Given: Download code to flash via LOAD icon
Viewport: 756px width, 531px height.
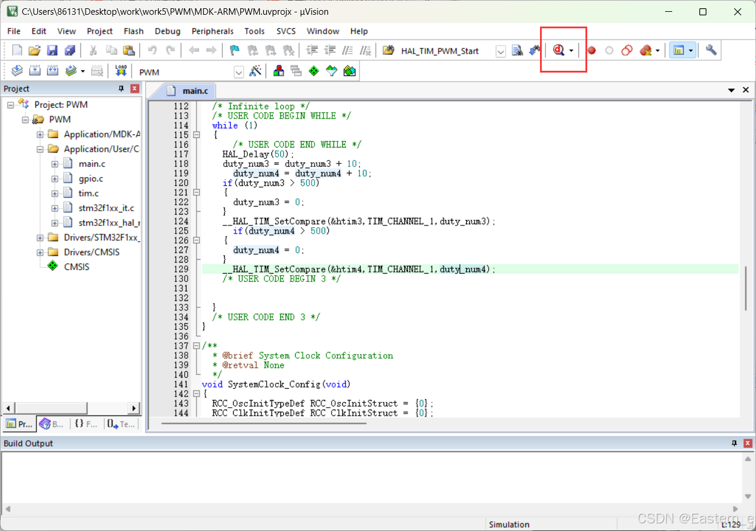Looking at the screenshot, I should pos(121,70).
